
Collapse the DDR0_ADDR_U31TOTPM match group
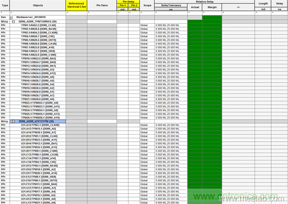[13, 121]
